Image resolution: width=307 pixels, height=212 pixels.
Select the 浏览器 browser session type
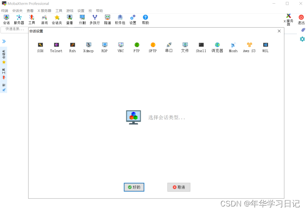coord(217,47)
